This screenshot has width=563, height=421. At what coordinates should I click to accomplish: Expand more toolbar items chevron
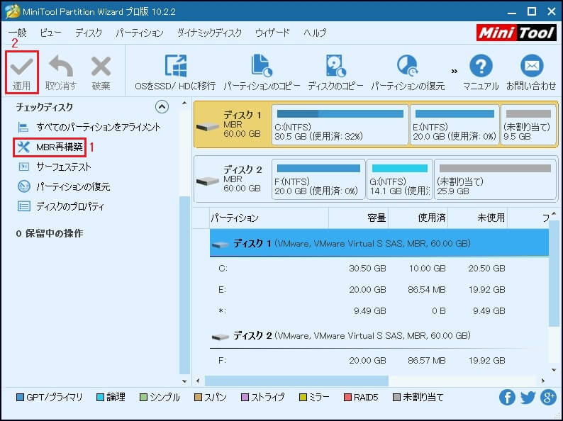coord(455,71)
